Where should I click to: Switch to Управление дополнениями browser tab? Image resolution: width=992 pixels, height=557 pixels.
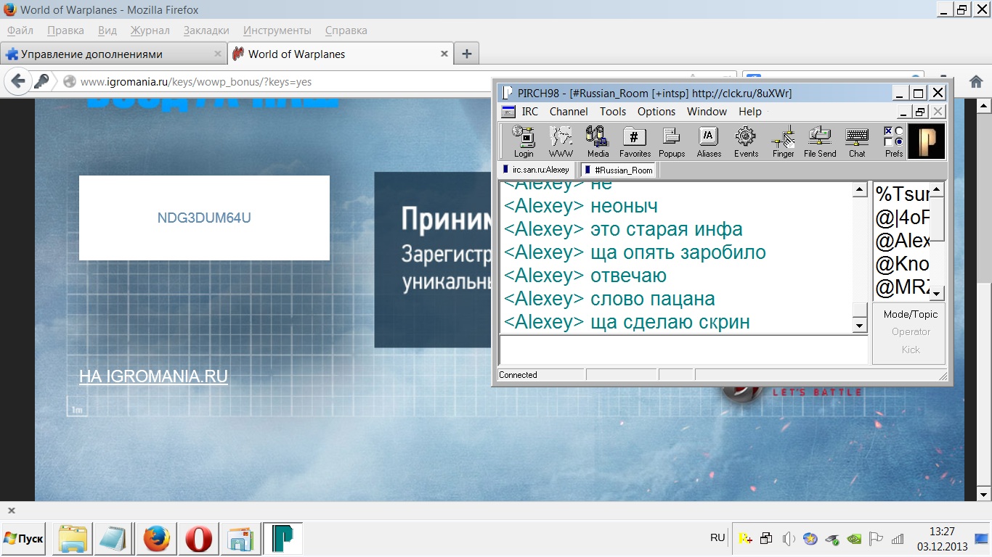coord(114,54)
